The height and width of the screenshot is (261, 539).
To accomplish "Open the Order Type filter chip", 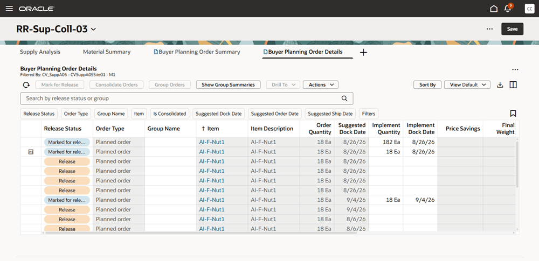I will click(x=76, y=114).
